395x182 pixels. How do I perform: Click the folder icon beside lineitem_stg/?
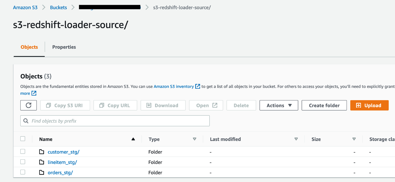(42, 162)
